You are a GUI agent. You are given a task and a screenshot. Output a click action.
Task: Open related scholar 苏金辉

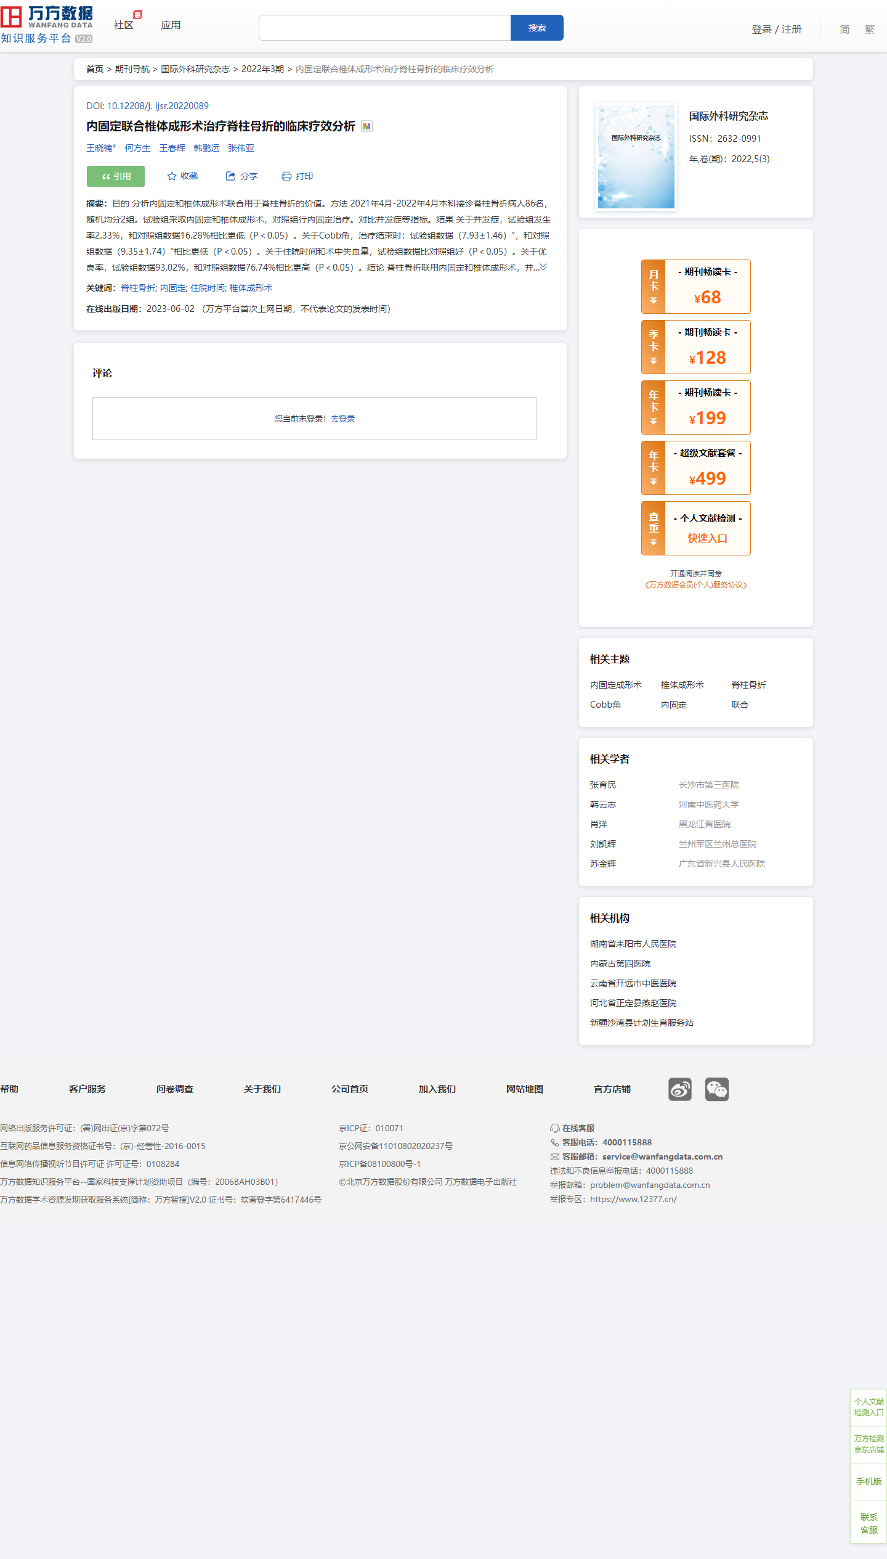tap(603, 864)
